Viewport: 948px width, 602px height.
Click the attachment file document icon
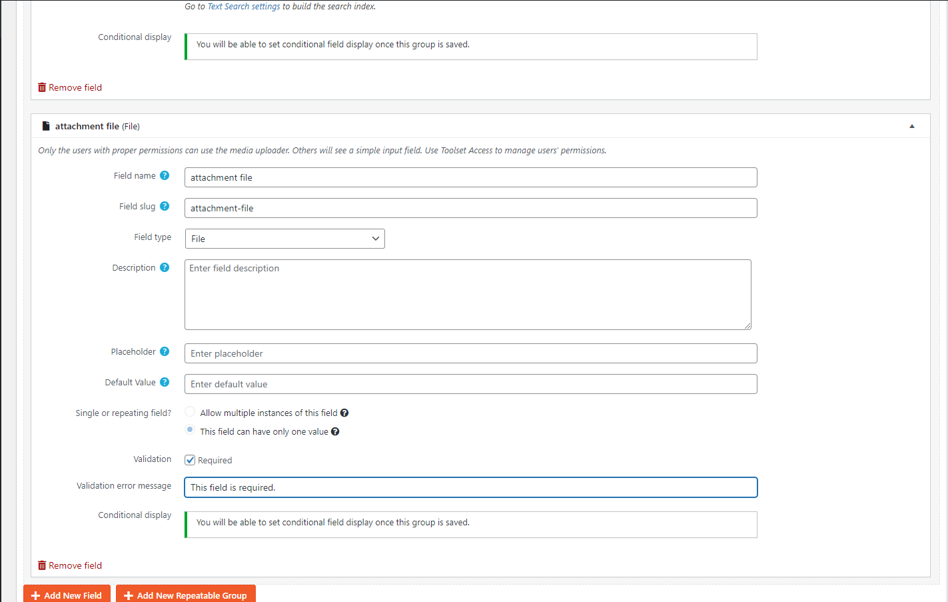click(x=46, y=126)
